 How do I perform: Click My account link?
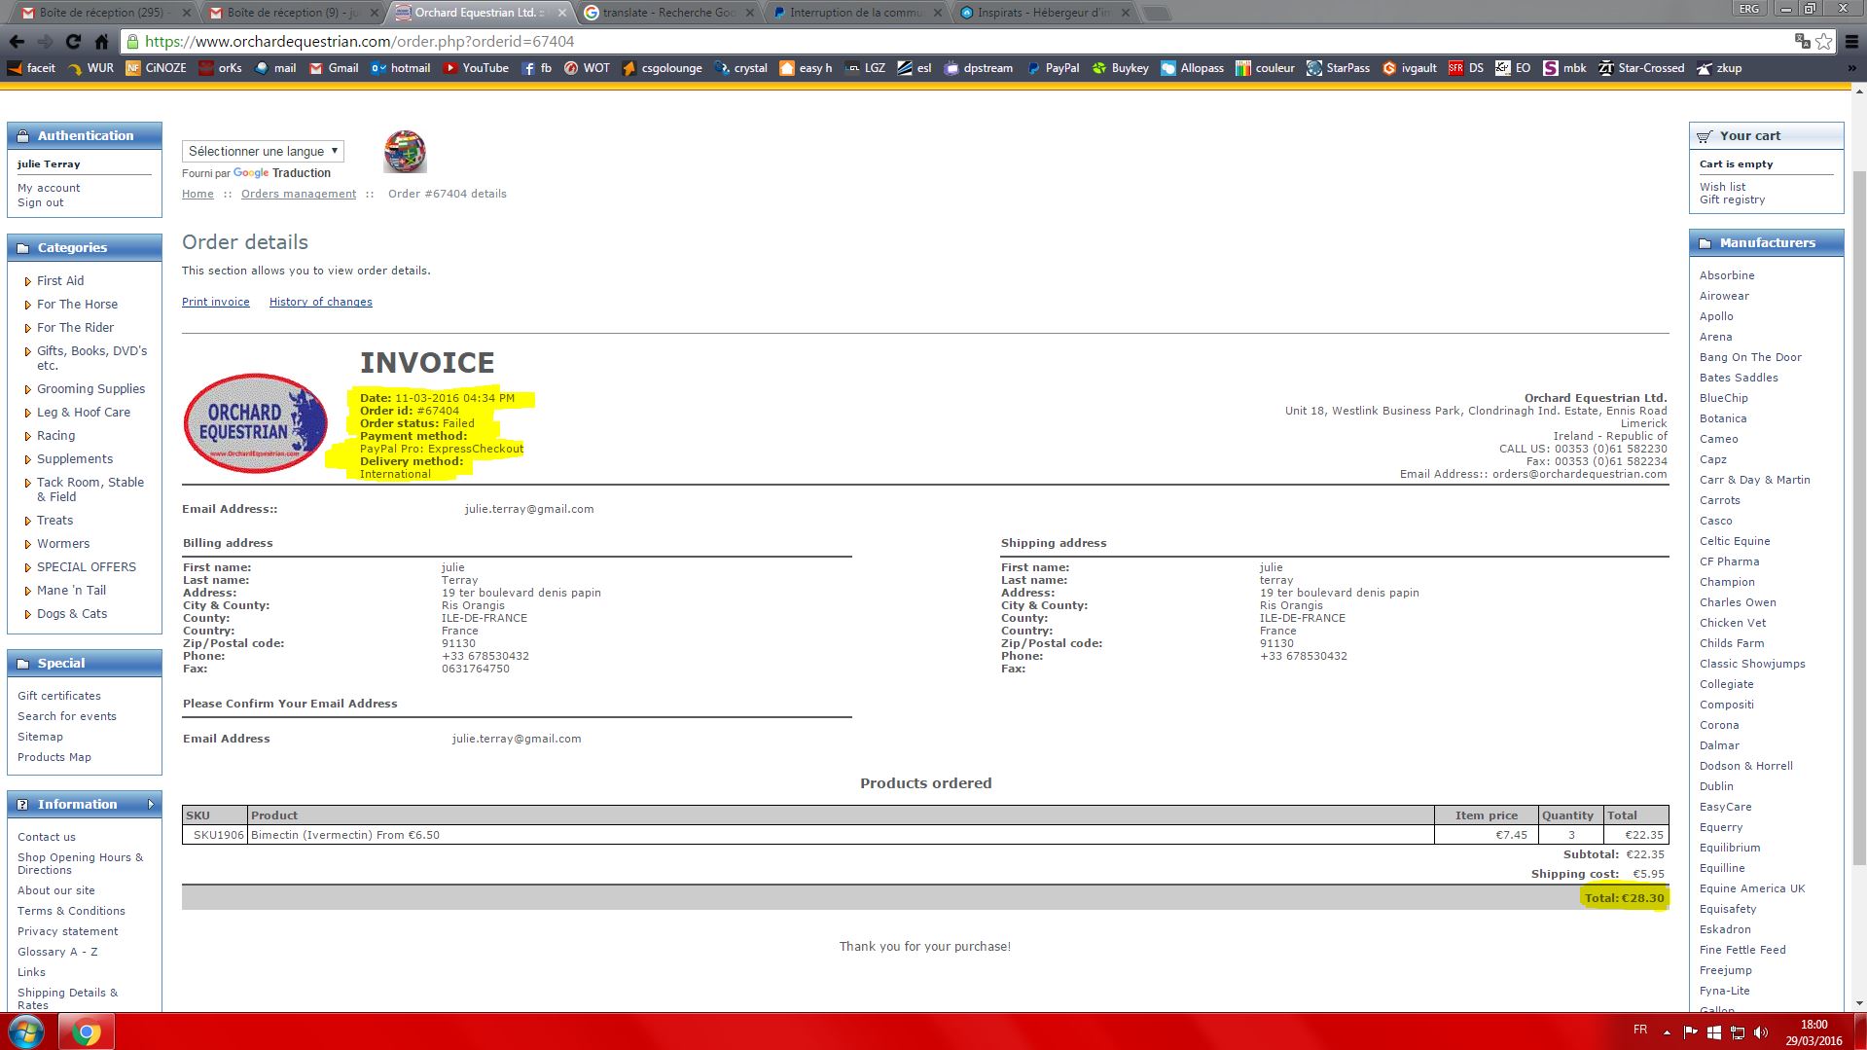click(x=49, y=188)
